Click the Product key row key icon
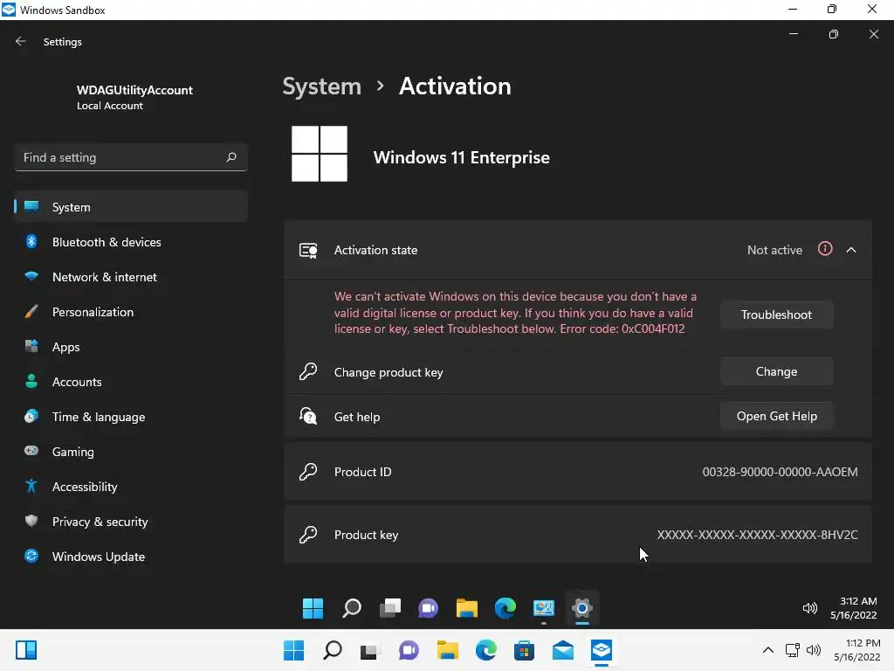The image size is (894, 671). [308, 535]
